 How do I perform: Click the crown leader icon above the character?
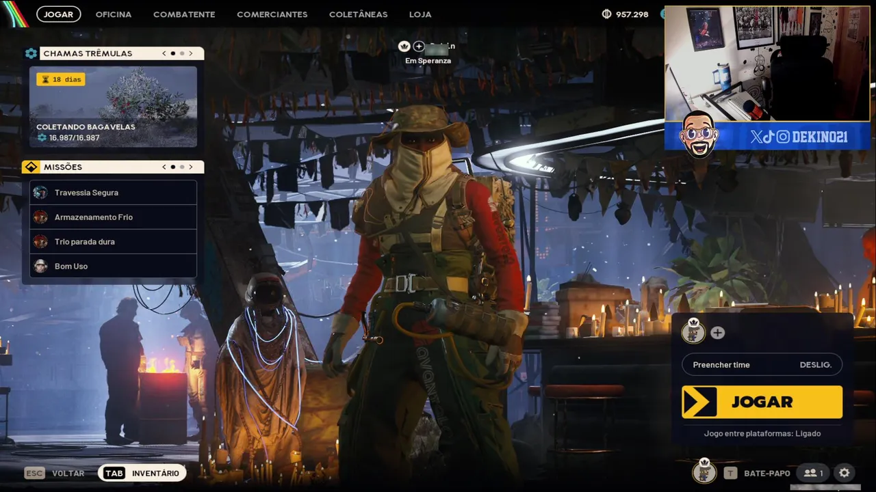(404, 46)
